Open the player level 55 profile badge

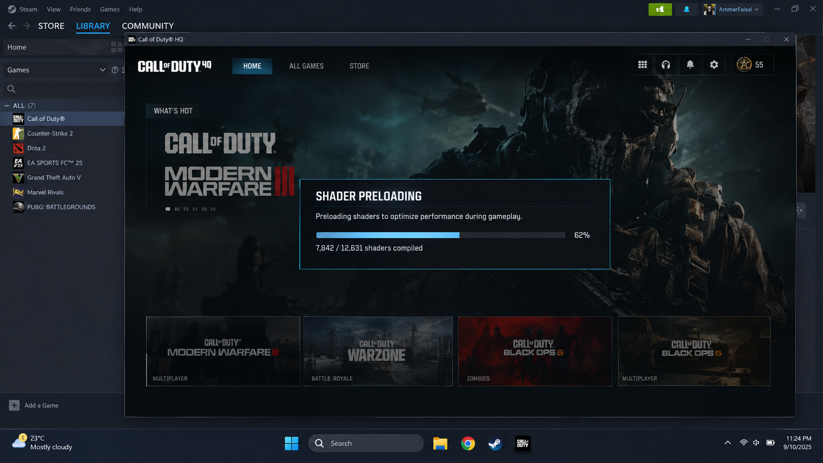pyautogui.click(x=753, y=64)
